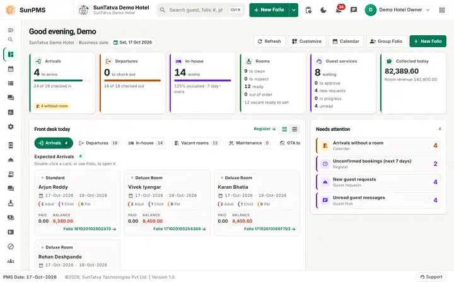454x283 pixels.
Task: Open Unconfirmed bookings (next 7 days) alert
Action: point(378,164)
